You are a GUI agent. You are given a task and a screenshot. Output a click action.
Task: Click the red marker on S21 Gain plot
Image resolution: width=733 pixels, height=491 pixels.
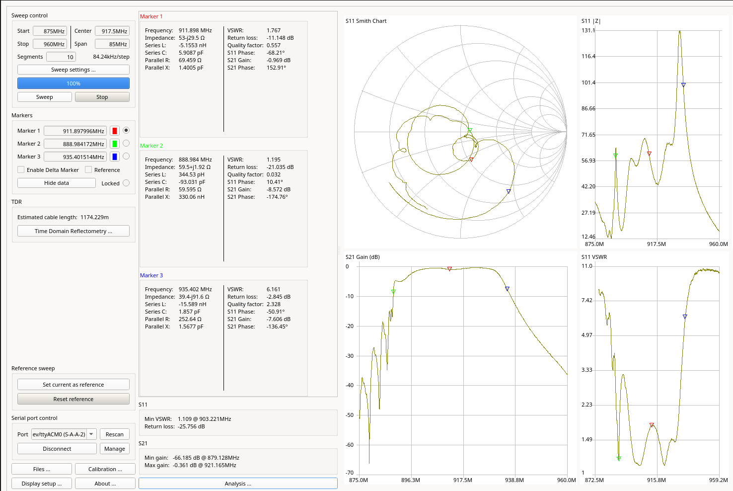tap(449, 269)
